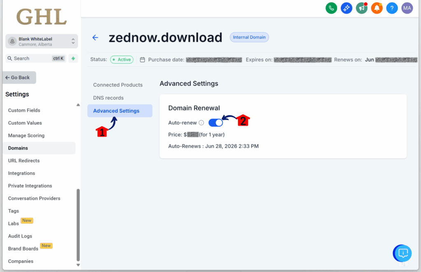Click the Expires on: label
Screen dimensions: 421x272
259,60
